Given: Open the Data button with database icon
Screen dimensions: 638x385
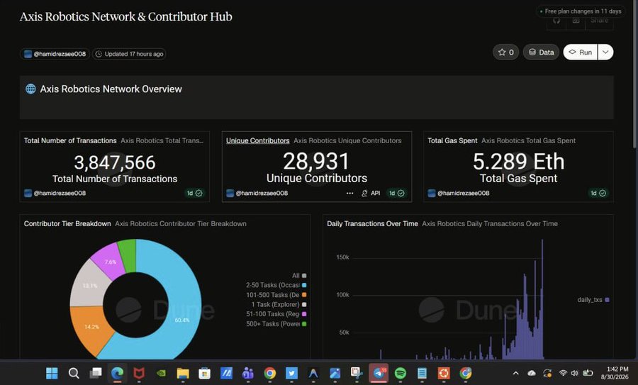Looking at the screenshot, I should click(x=541, y=52).
